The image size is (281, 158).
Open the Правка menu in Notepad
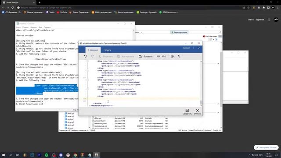click(25, 27)
